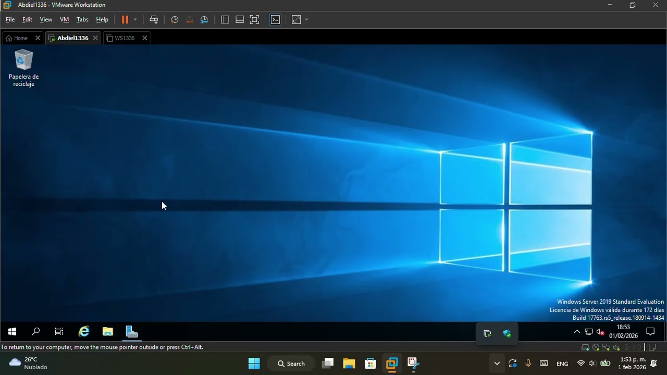The height and width of the screenshot is (375, 667).
Task: Send Ctrl+Alt+Del to the virtual machine
Action: tap(154, 20)
